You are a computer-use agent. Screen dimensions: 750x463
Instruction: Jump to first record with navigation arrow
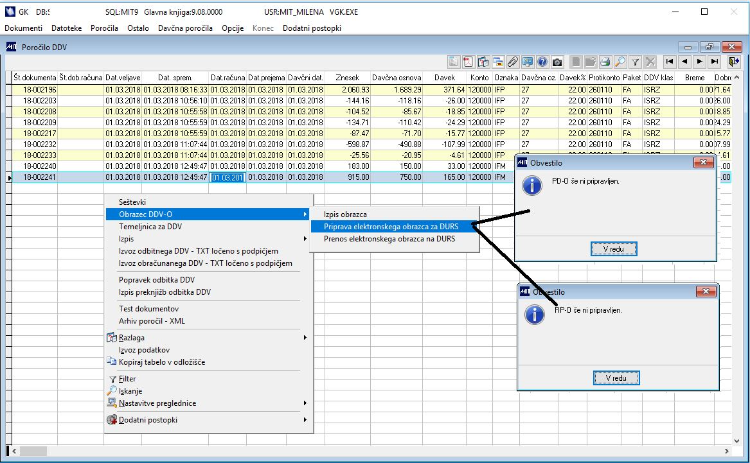(x=670, y=62)
